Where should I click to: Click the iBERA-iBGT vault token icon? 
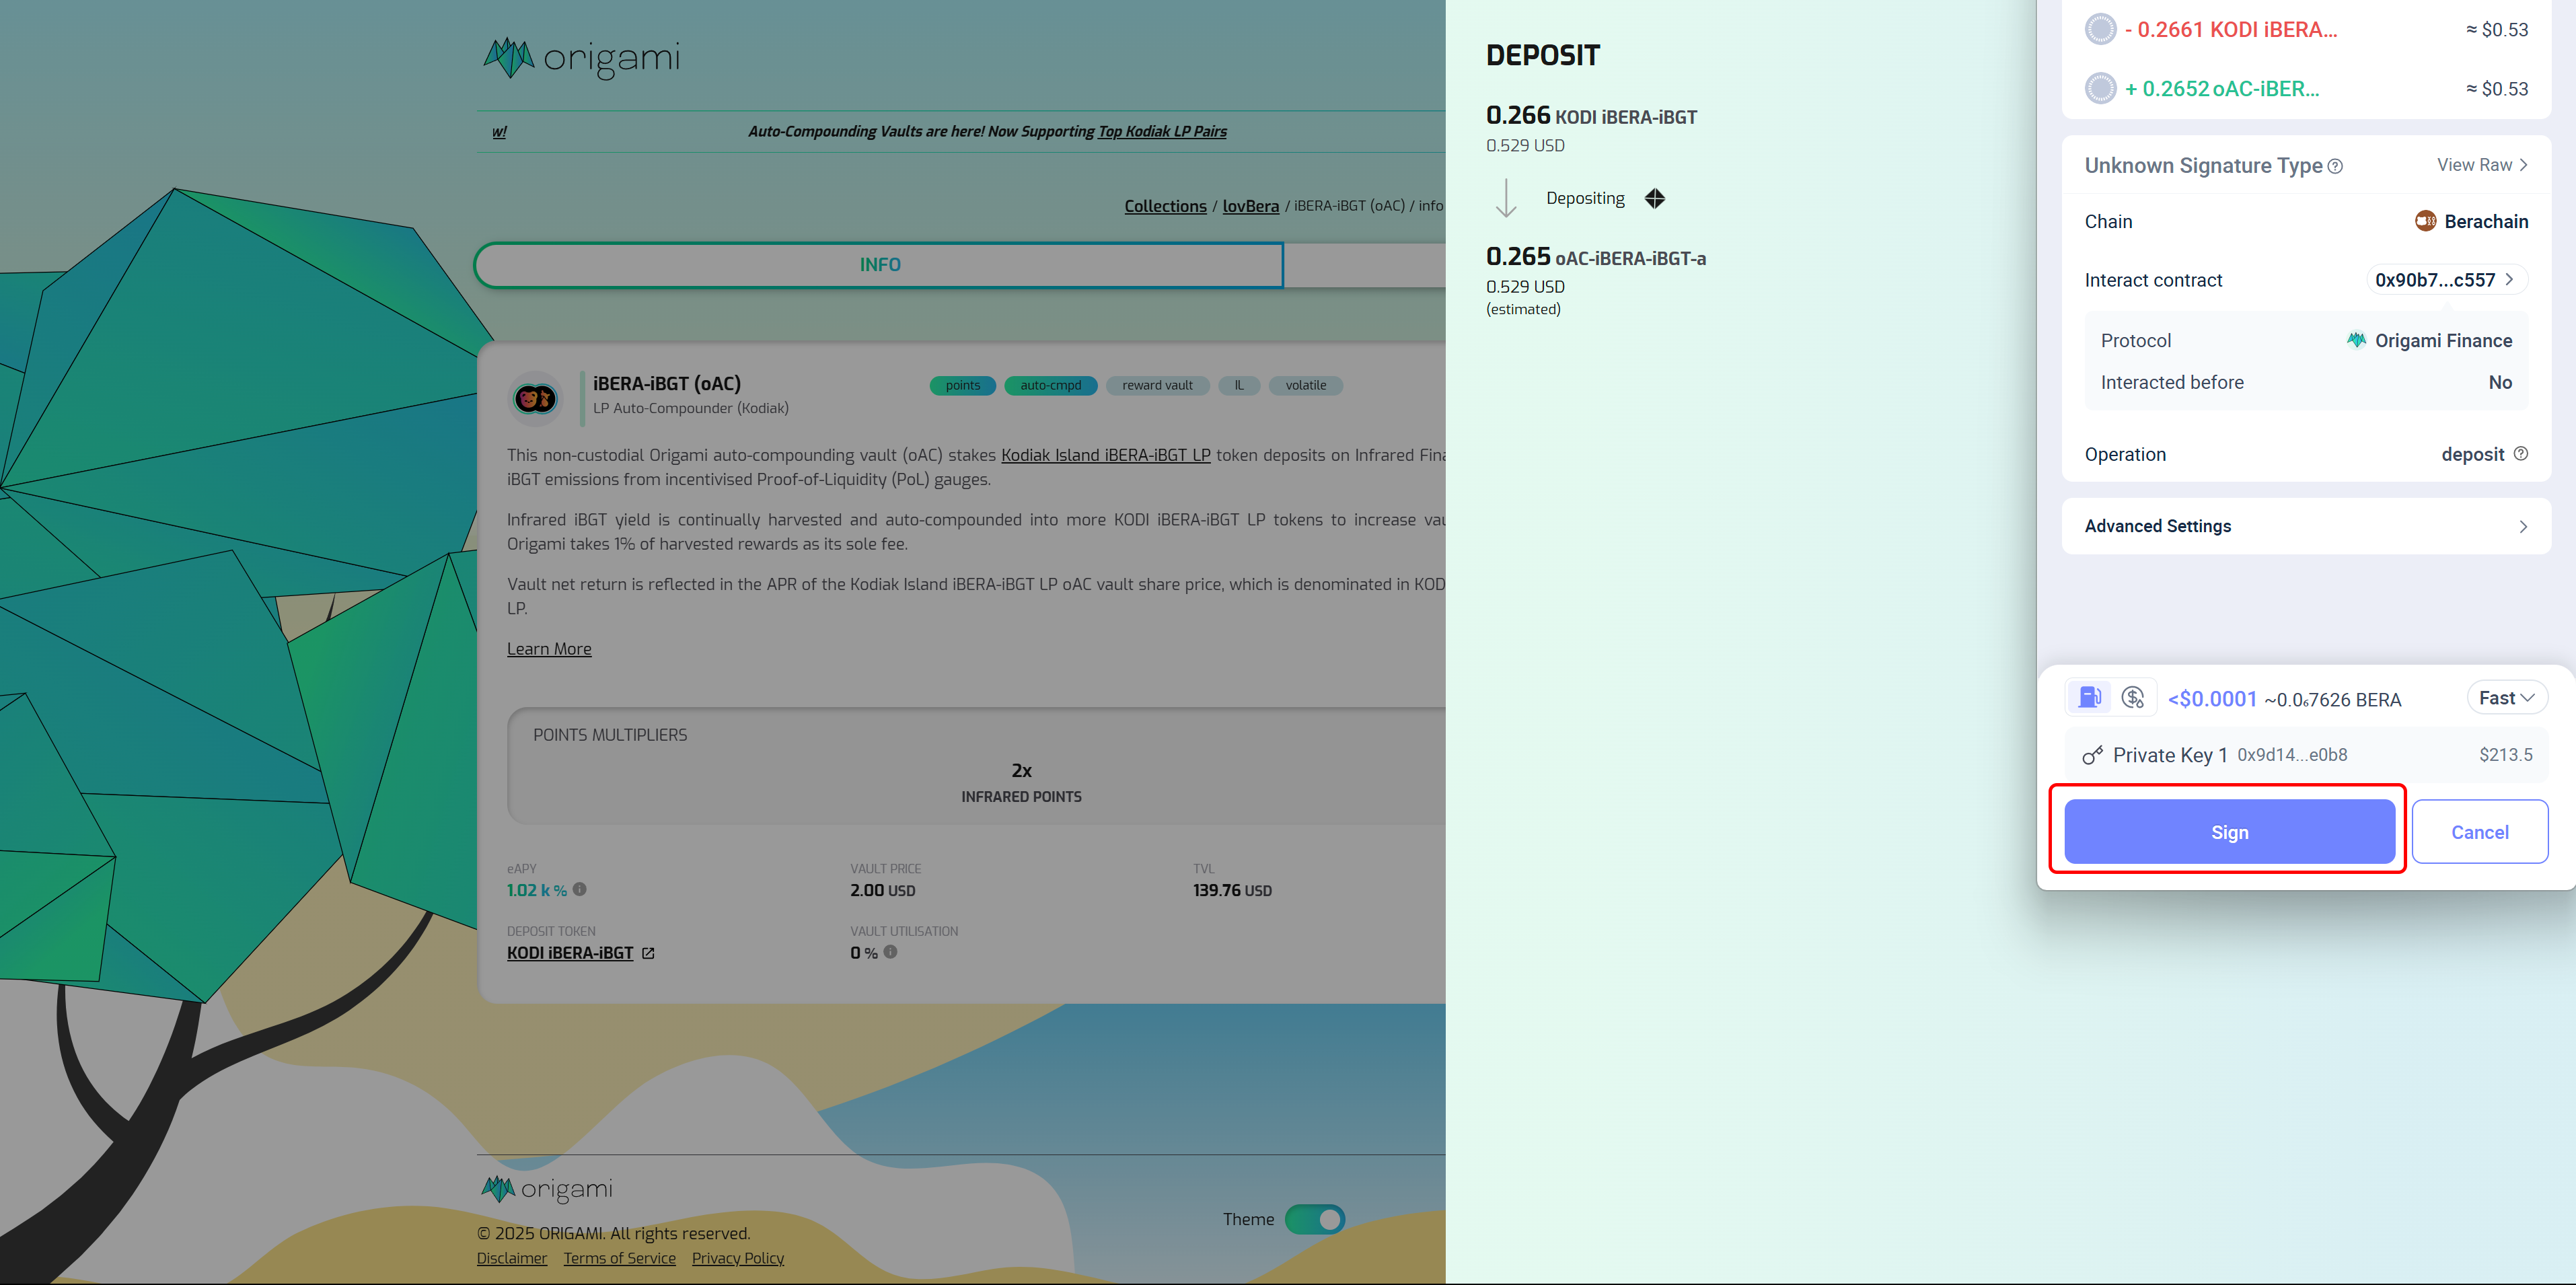(535, 399)
